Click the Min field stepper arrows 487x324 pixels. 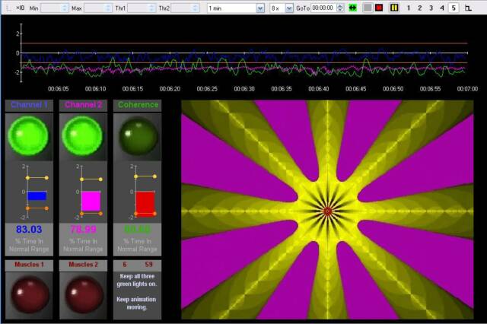tap(65, 8)
